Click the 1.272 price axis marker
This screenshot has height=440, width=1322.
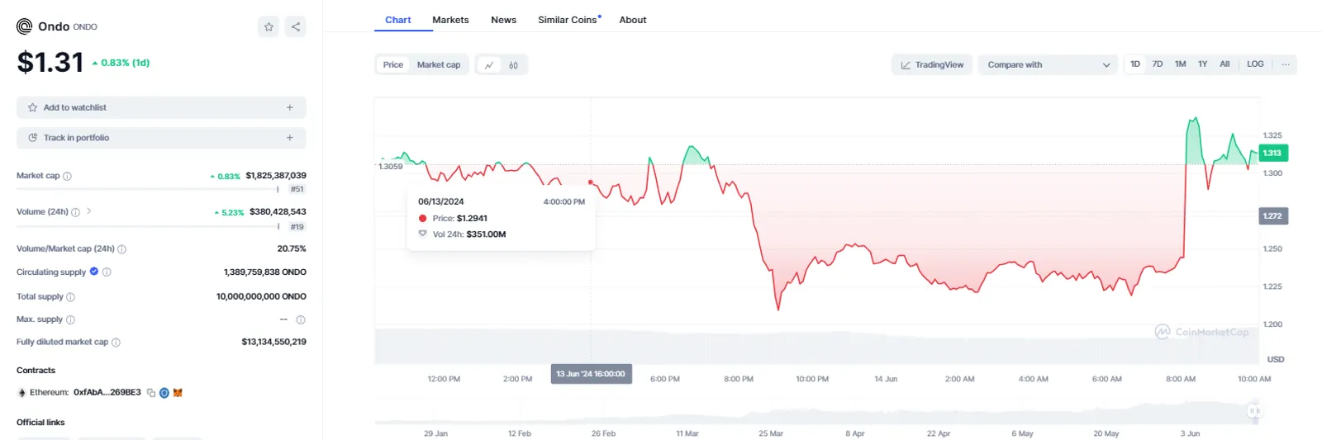pyautogui.click(x=1272, y=216)
